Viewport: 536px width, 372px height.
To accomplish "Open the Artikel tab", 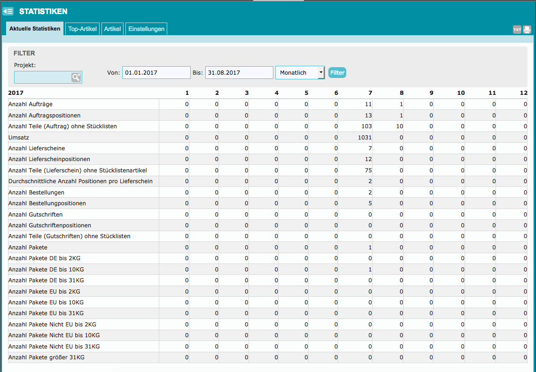I will [112, 29].
